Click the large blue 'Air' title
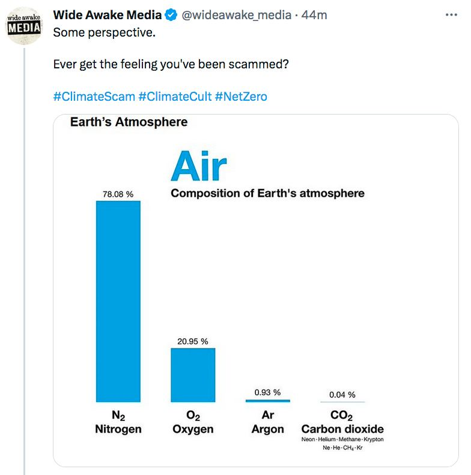Image resolution: width=471 pixels, height=475 pixels. (x=199, y=166)
